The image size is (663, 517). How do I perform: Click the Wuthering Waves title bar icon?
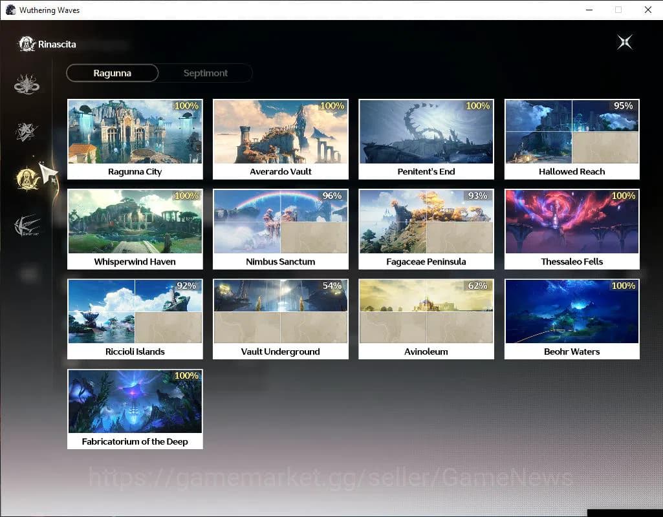(10, 10)
